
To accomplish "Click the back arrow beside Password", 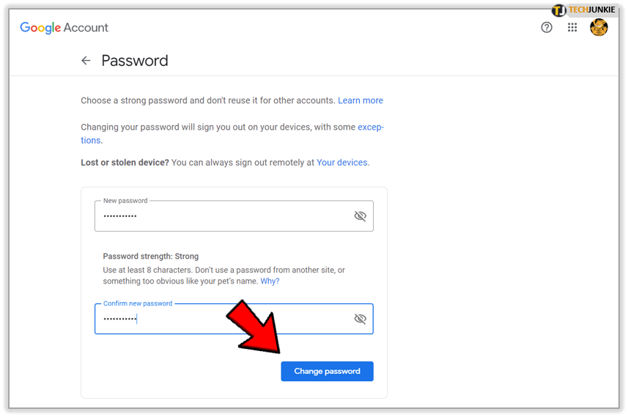I will tap(86, 61).
